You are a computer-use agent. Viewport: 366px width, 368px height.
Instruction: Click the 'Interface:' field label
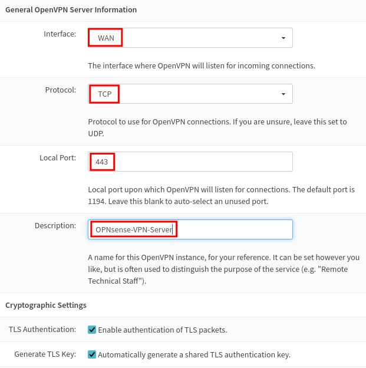pos(60,34)
